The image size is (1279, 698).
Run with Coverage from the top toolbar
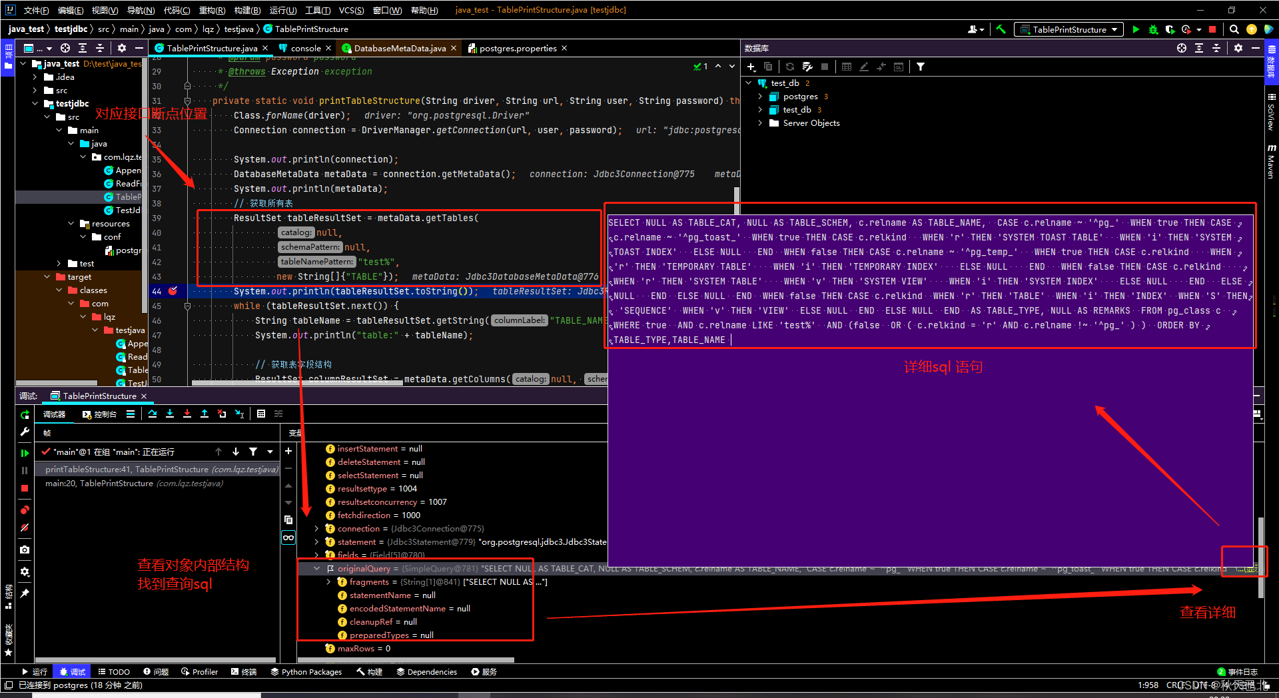[x=1170, y=29]
